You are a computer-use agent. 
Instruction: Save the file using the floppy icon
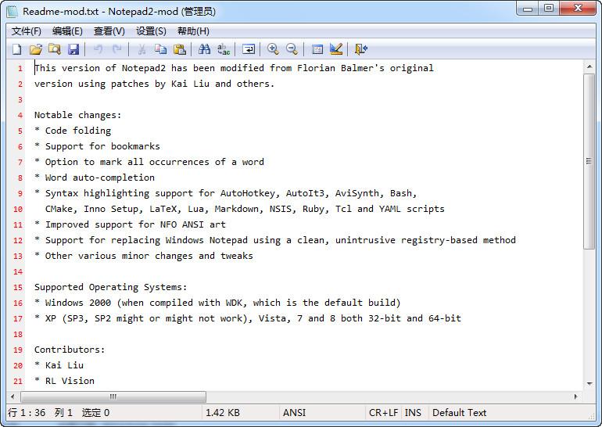tap(73, 49)
